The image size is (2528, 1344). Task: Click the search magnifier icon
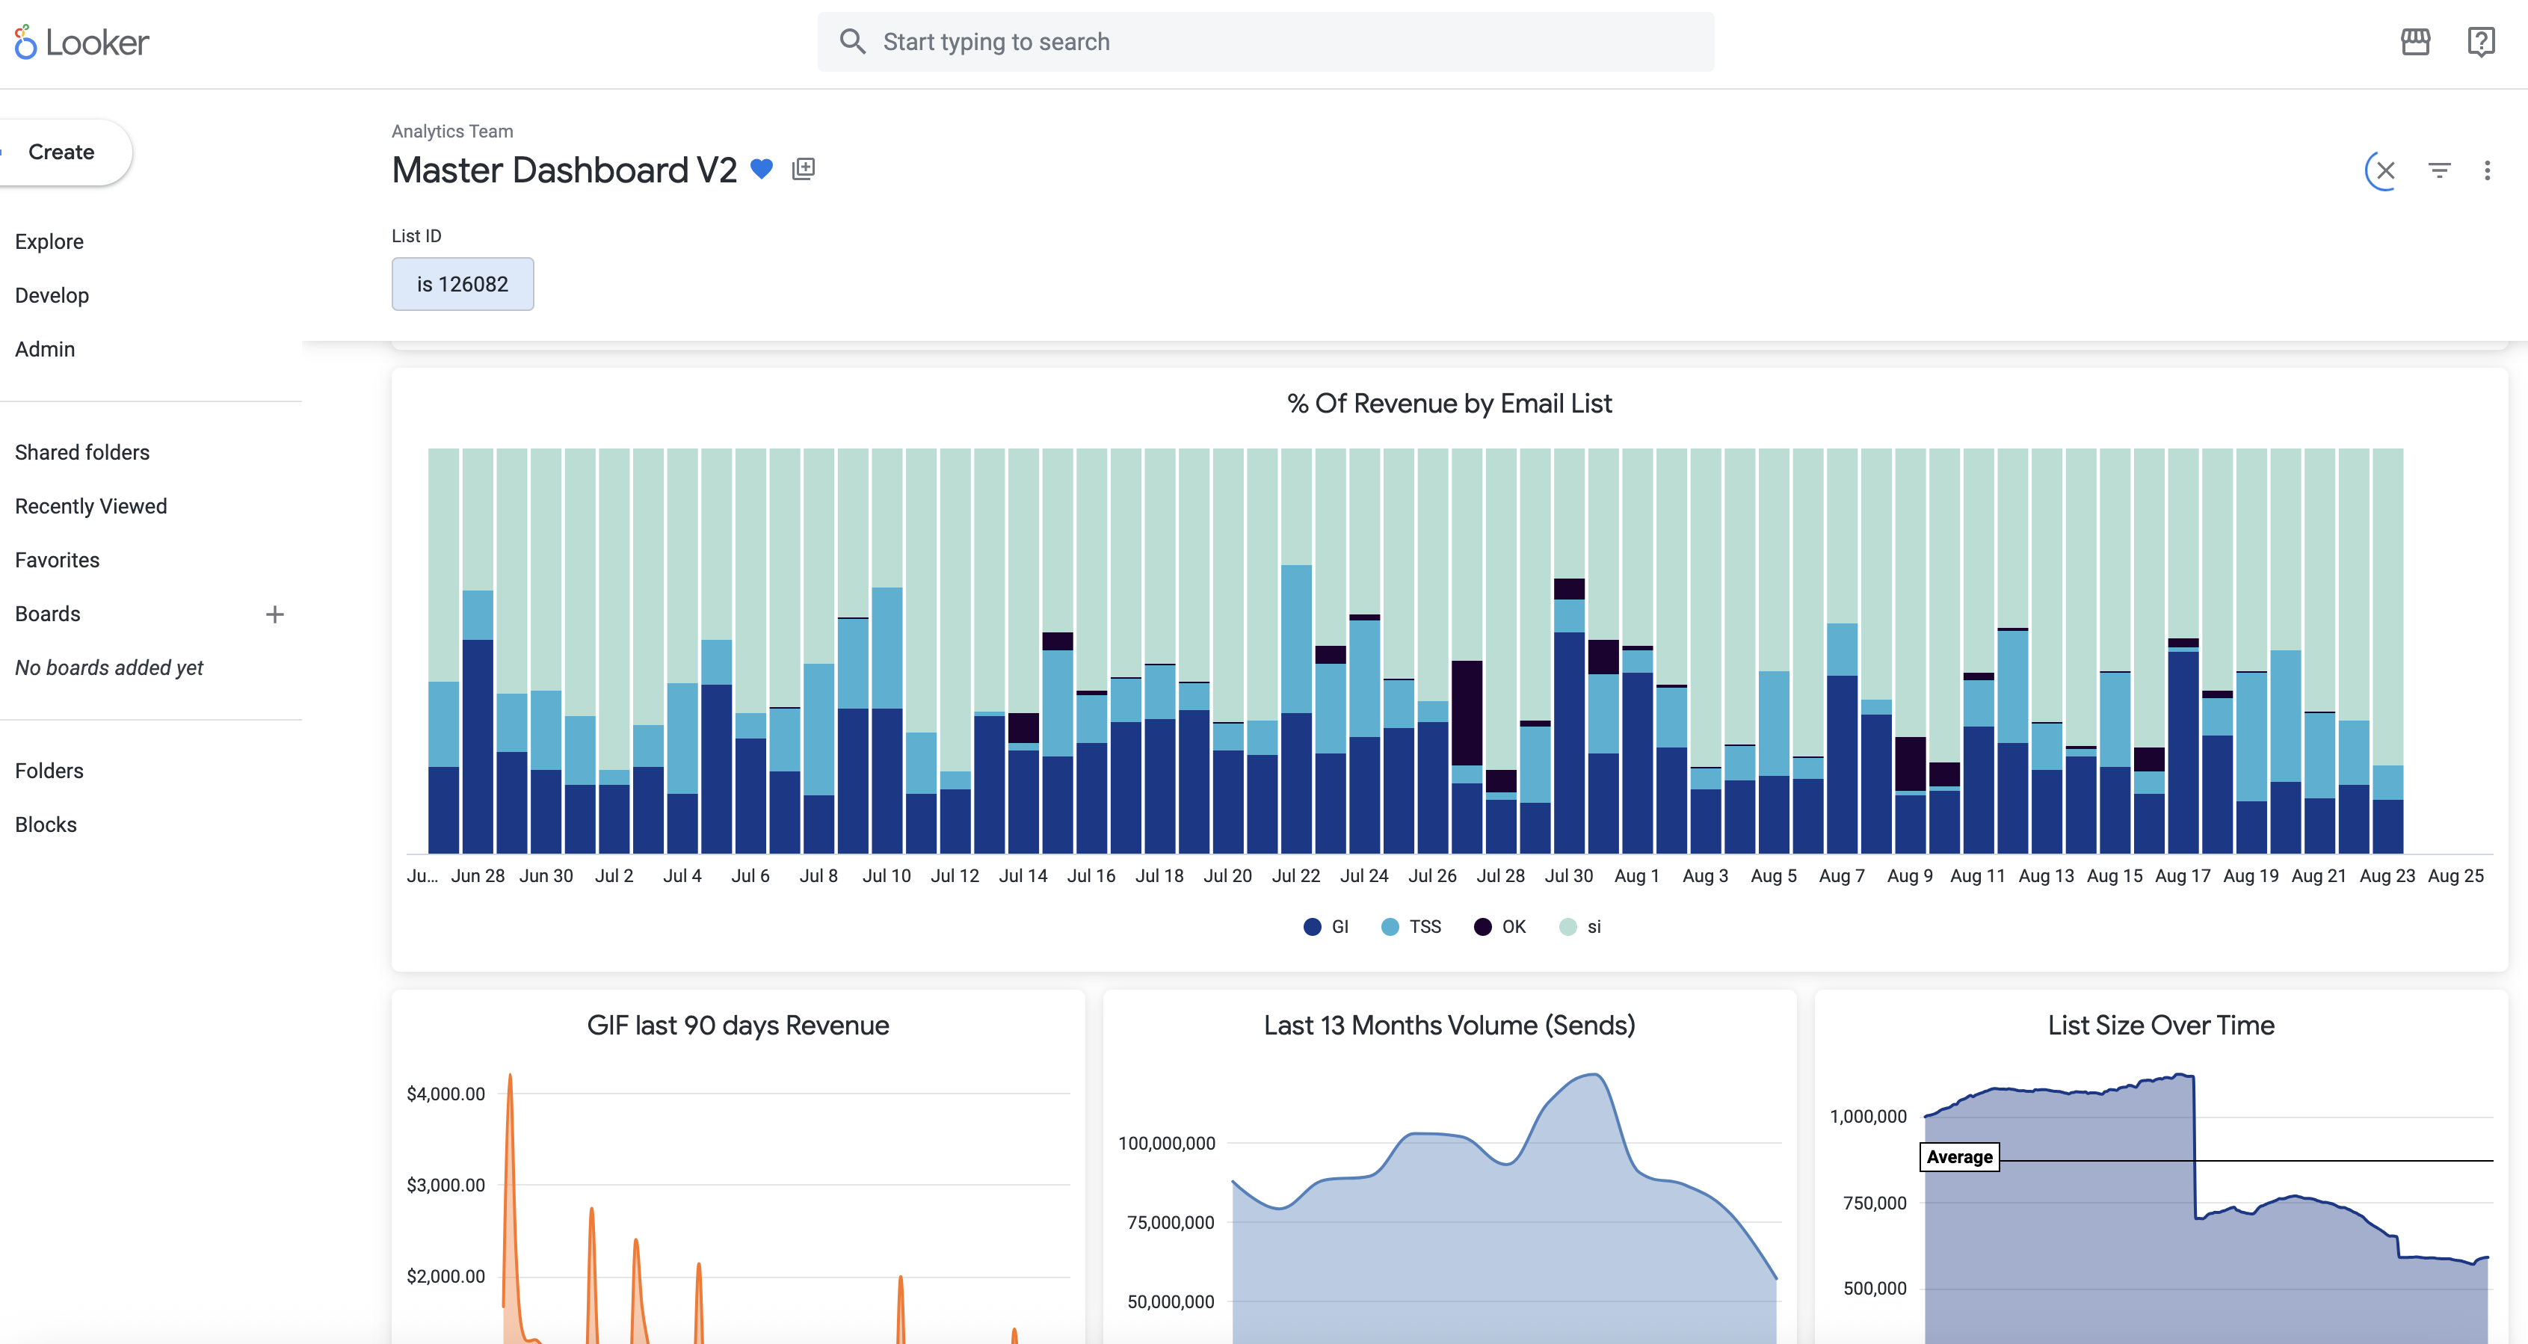point(852,41)
